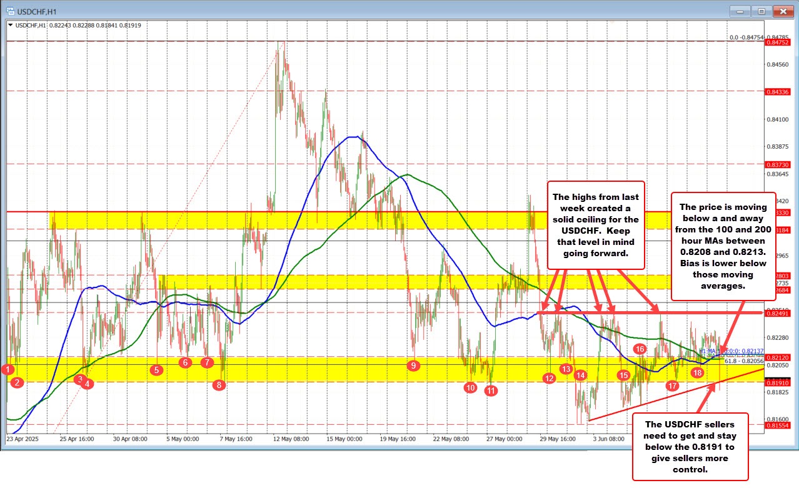Image resolution: width=799 pixels, height=488 pixels.
Task: Select red marker number 16
Action: pyautogui.click(x=639, y=349)
